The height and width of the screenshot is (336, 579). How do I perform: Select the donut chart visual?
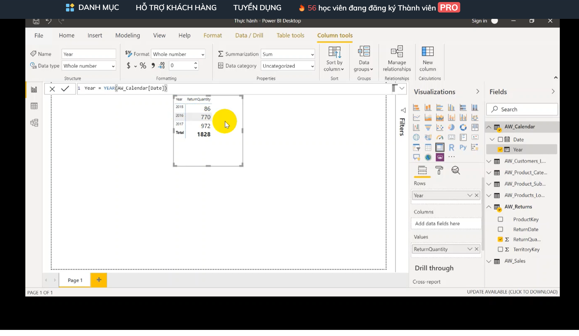click(463, 127)
